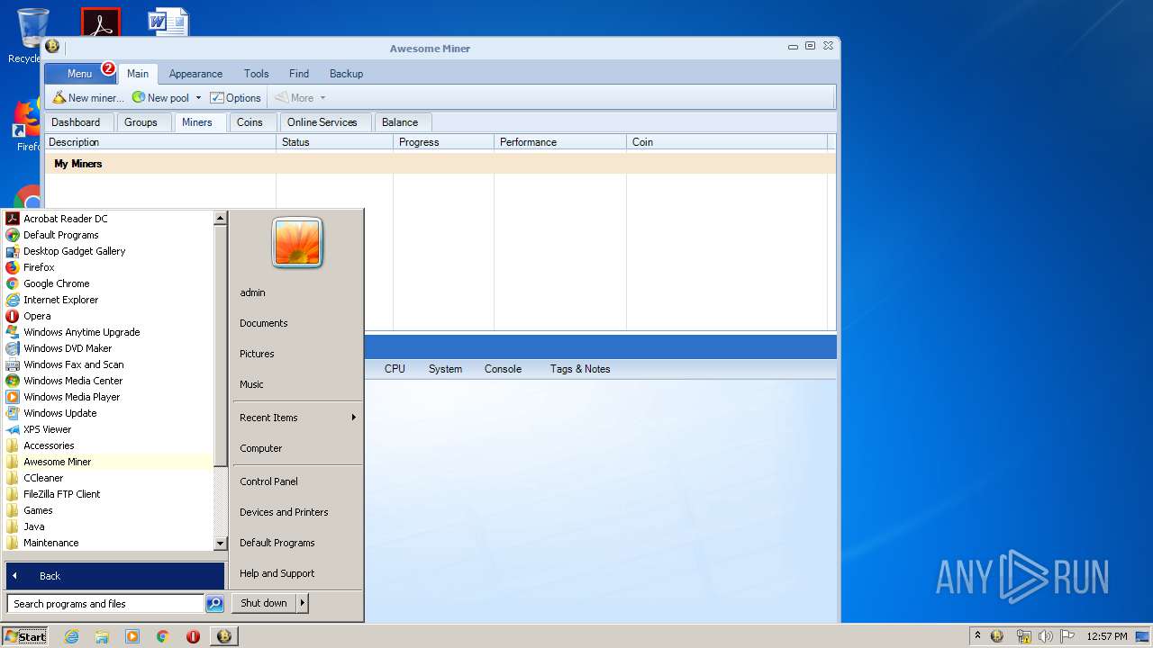Open Windows Update
1153x648 pixels.
[108, 413]
